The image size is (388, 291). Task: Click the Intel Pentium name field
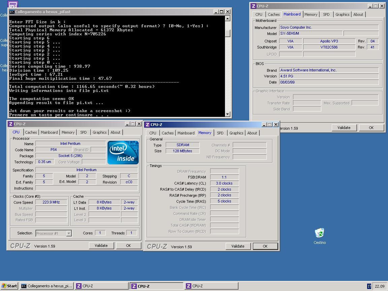click(x=70, y=143)
